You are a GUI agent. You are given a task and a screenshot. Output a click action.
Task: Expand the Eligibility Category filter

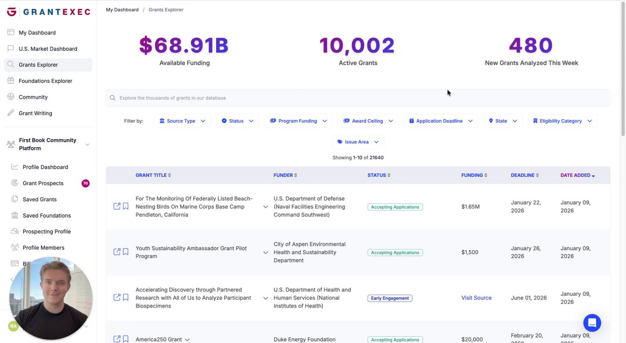tap(562, 121)
